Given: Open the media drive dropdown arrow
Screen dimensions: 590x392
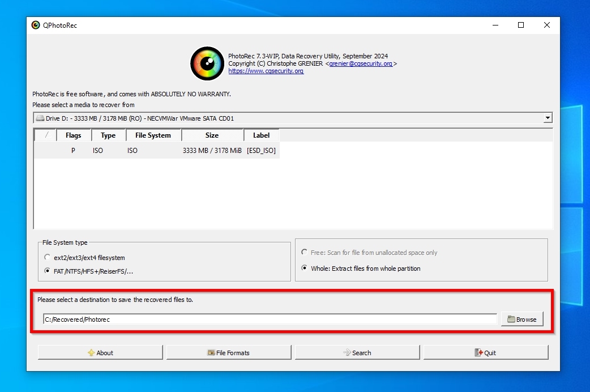Looking at the screenshot, I should [x=548, y=118].
